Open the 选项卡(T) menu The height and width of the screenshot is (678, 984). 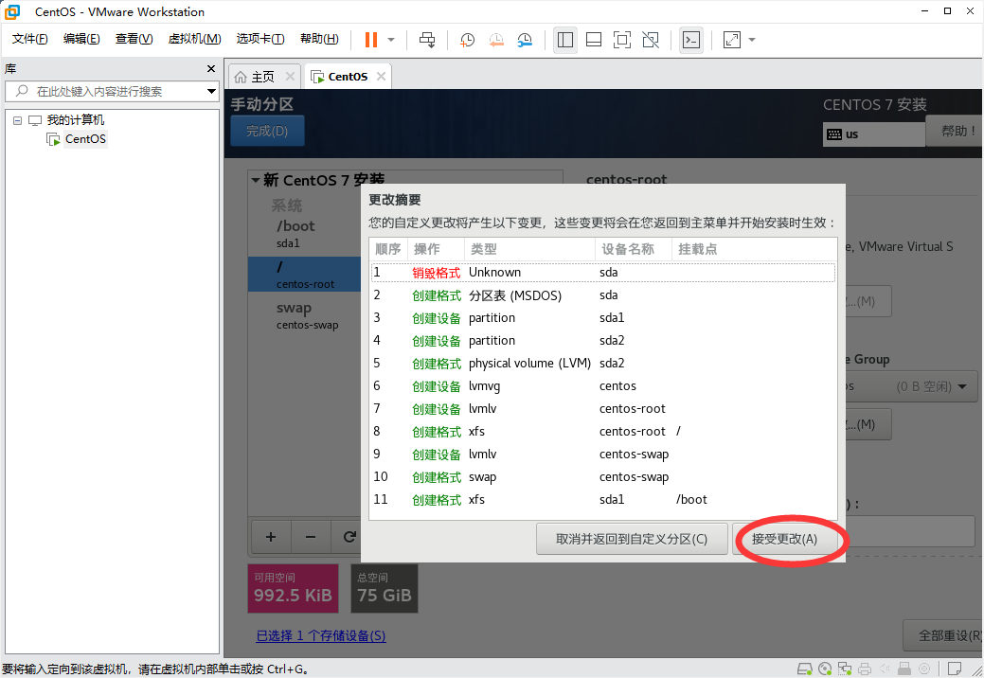click(x=260, y=39)
